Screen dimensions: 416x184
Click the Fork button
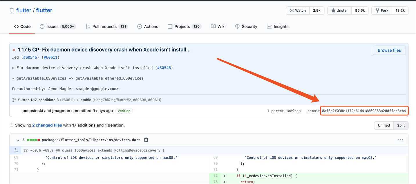[x=382, y=10]
